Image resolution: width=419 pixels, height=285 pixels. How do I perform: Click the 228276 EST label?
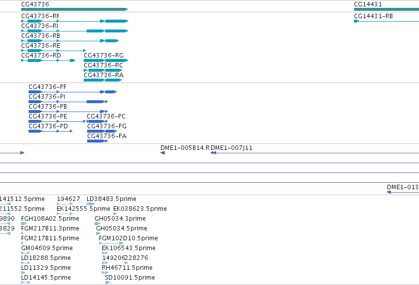pyautogui.click(x=136, y=258)
